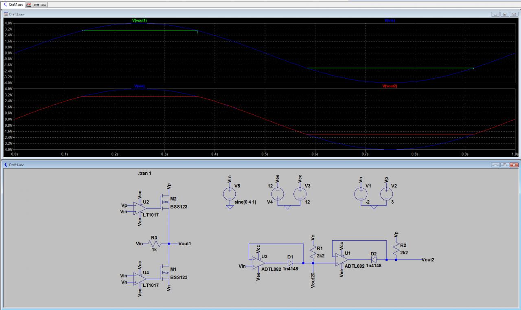Click the LT1017 model label of U4
521x310 pixels.
tap(151, 285)
